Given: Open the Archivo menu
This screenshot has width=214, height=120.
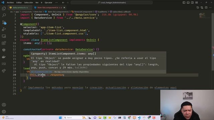Looking at the screenshot, I should click(10, 2).
